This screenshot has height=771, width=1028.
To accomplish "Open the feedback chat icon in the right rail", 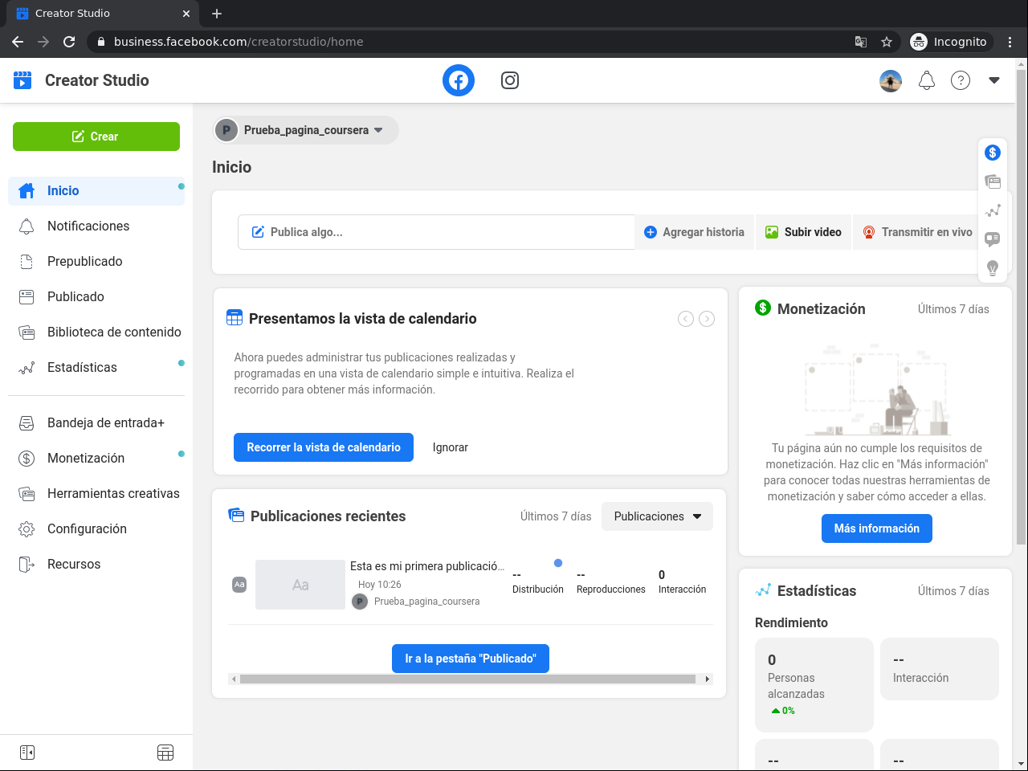I will (x=993, y=239).
